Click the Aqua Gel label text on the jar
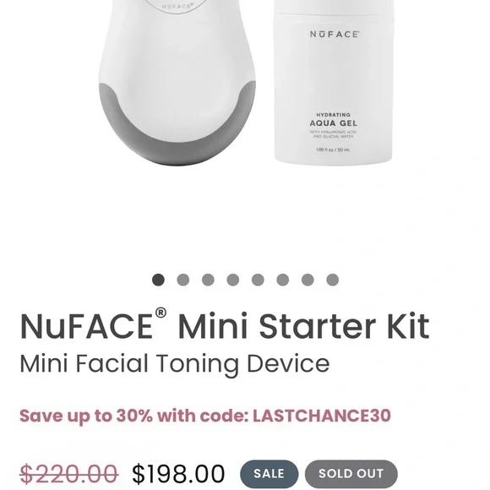 point(333,122)
